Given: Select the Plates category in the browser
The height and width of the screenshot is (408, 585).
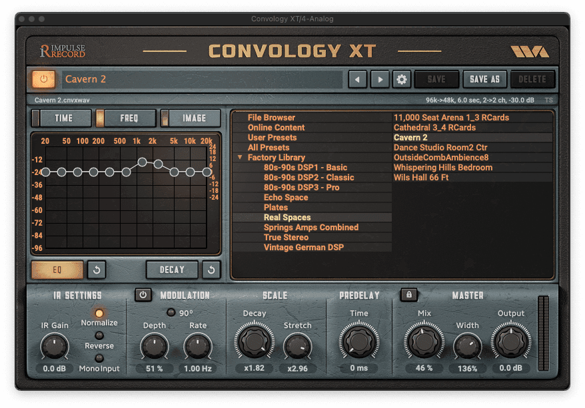Looking at the screenshot, I should 275,207.
